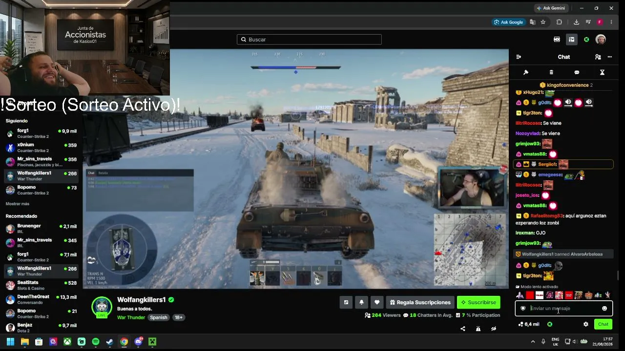
Task: Open the chat users list icon
Action: tap(598, 57)
